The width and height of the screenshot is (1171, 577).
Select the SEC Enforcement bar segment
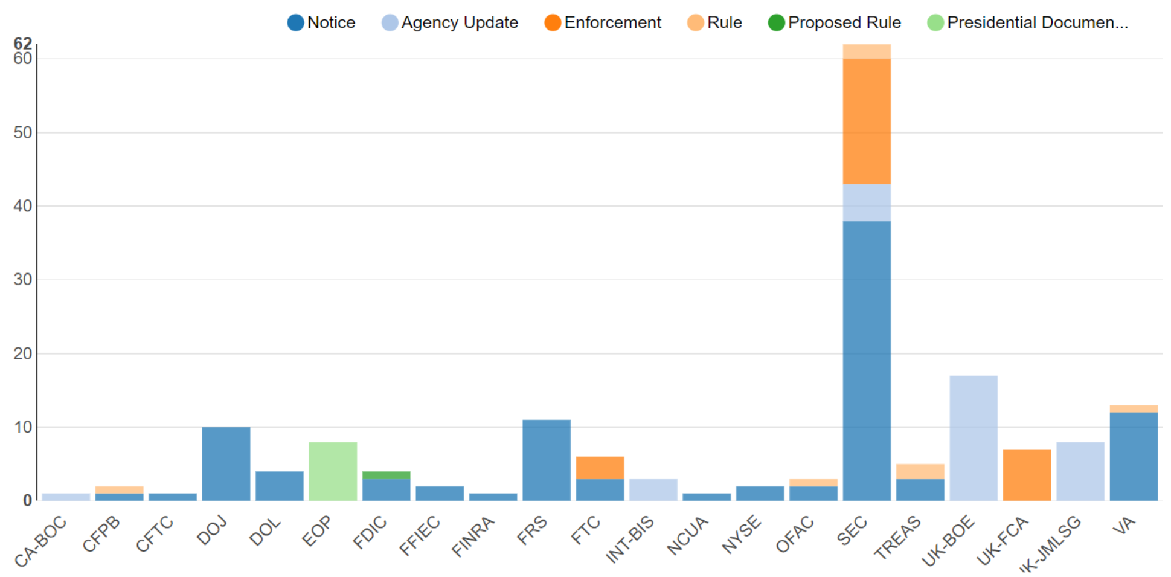pyautogui.click(x=867, y=121)
